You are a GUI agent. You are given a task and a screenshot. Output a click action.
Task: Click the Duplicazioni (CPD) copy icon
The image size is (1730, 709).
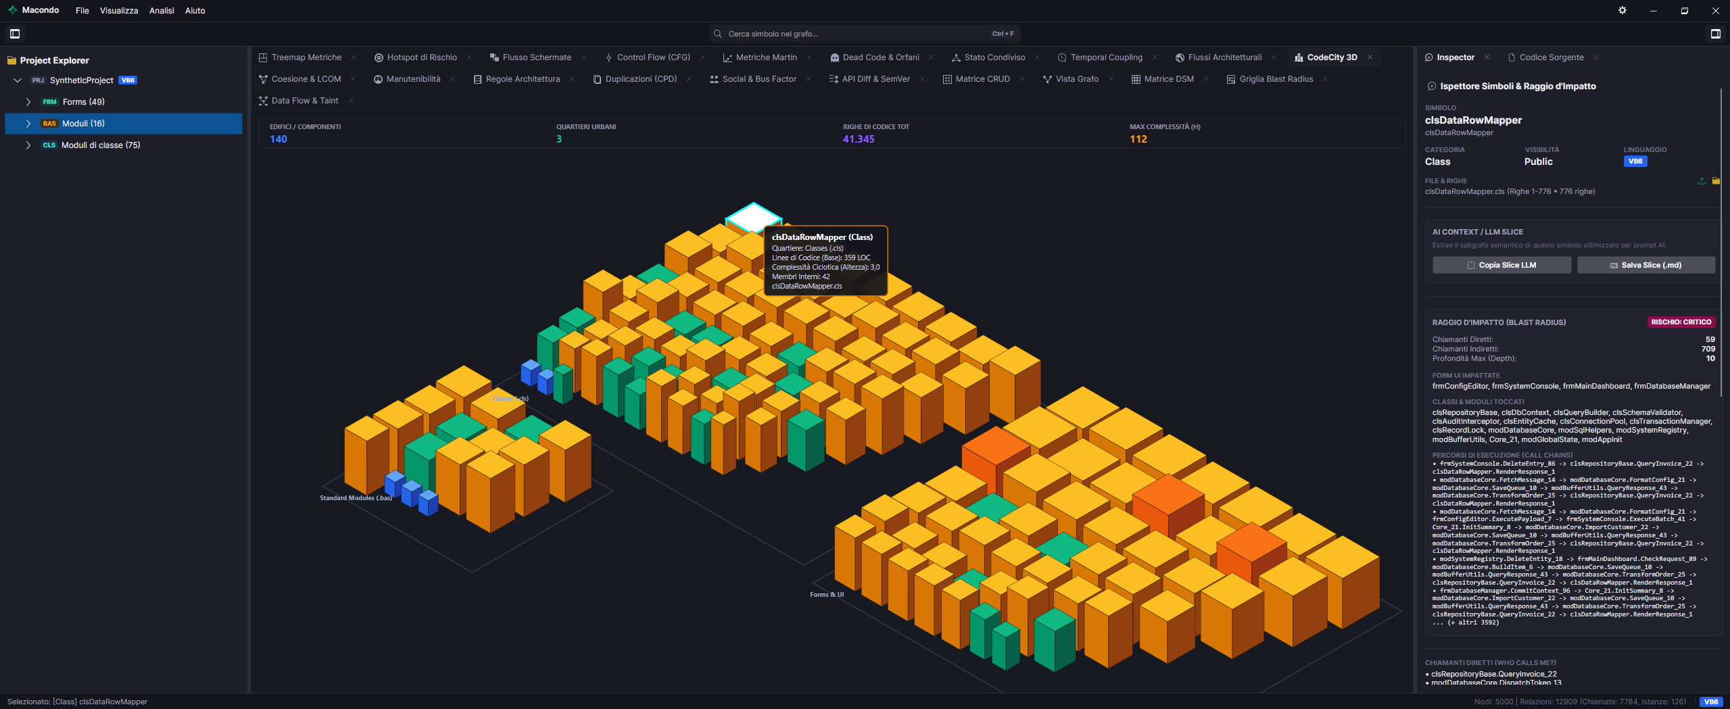tap(597, 79)
